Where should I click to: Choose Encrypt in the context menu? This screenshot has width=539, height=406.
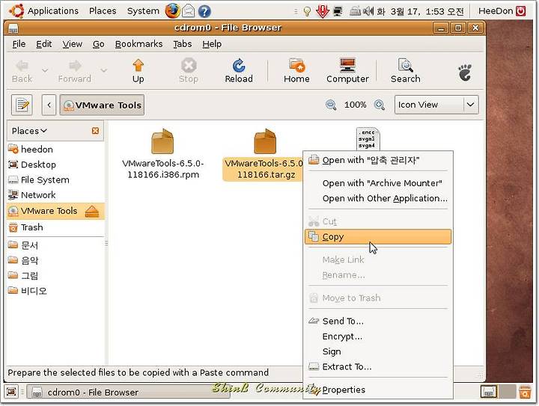[378, 336]
